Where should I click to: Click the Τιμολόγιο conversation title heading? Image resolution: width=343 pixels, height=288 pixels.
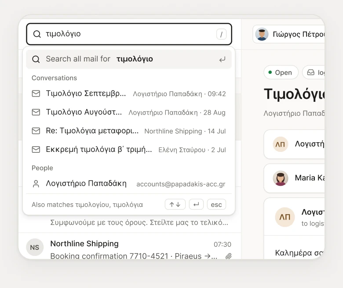[294, 94]
